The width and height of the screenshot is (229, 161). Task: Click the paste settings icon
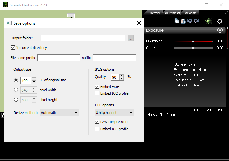click(183, 21)
